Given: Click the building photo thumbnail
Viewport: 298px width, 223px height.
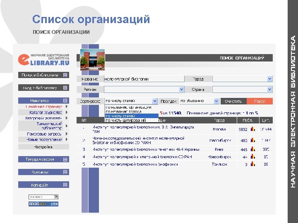Looking at the screenshot, I should click(x=92, y=60).
